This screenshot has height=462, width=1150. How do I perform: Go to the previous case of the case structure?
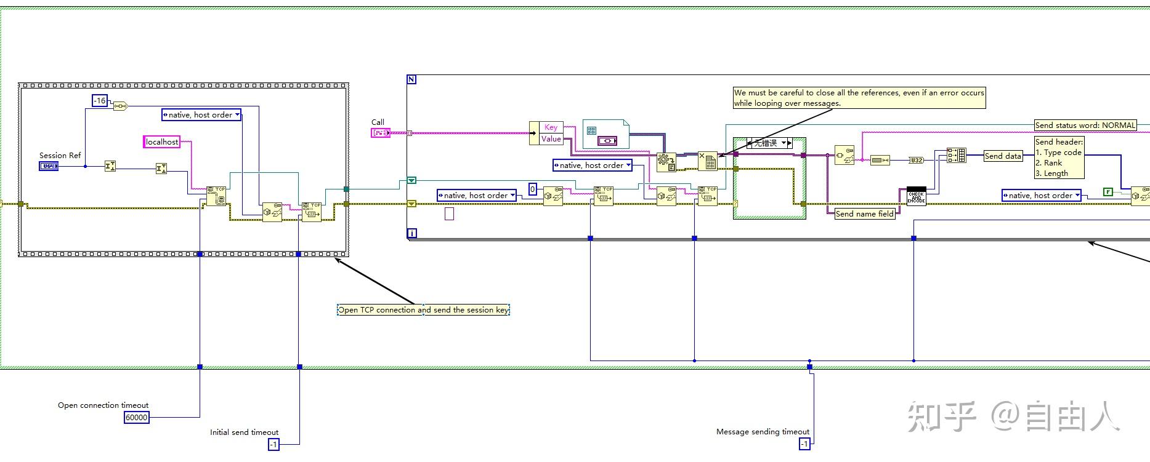tap(750, 143)
